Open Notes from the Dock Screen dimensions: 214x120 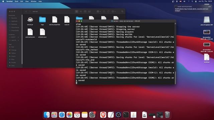[x=85, y=115]
